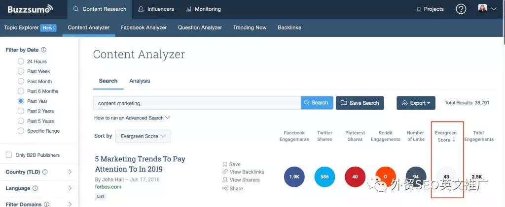Image resolution: width=505 pixels, height=207 pixels.
Task: Select the Past Week date filter
Action: (21, 71)
